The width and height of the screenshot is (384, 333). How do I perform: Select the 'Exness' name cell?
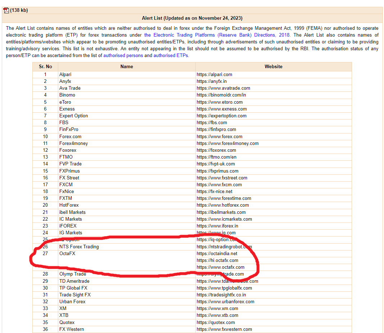point(127,109)
